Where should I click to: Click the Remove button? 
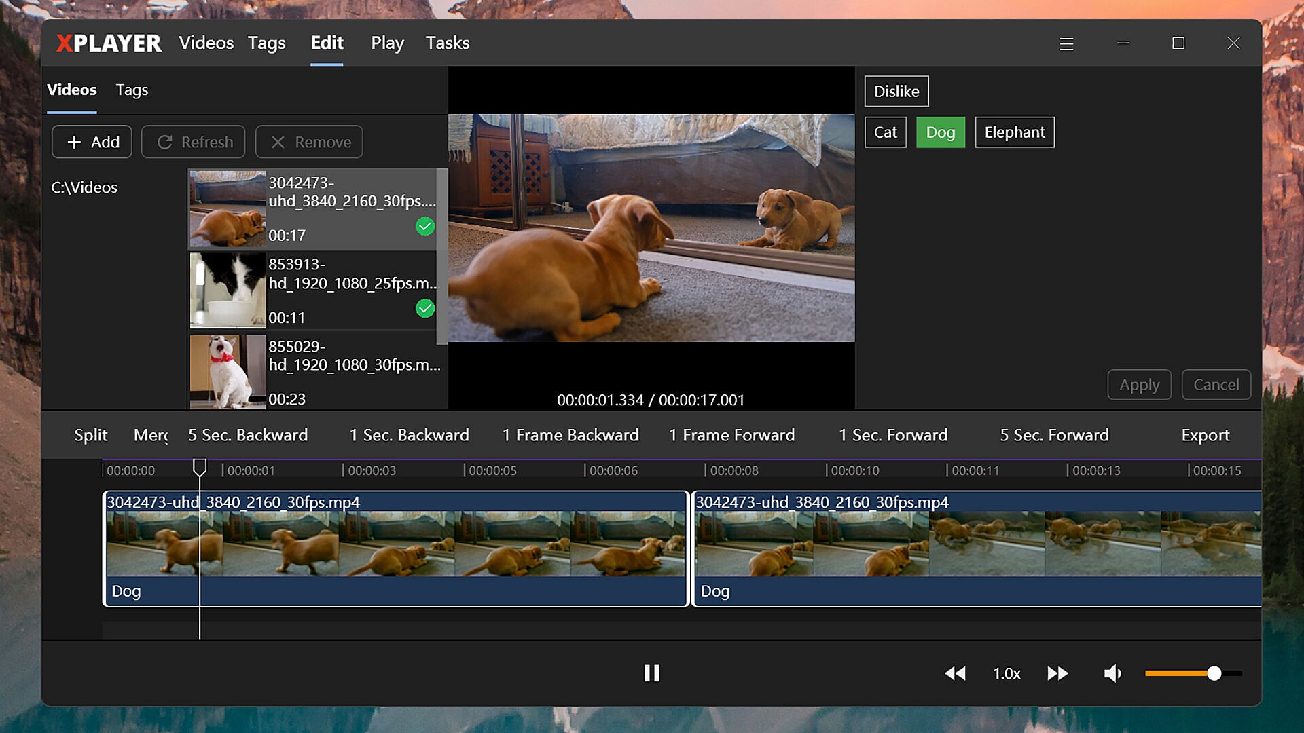click(309, 142)
